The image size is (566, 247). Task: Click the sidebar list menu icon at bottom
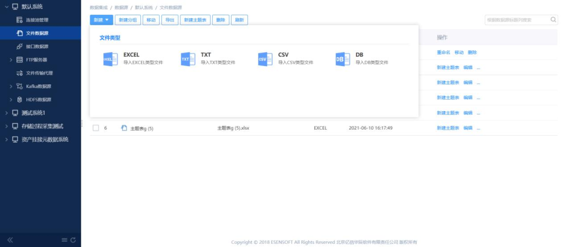tap(64, 240)
